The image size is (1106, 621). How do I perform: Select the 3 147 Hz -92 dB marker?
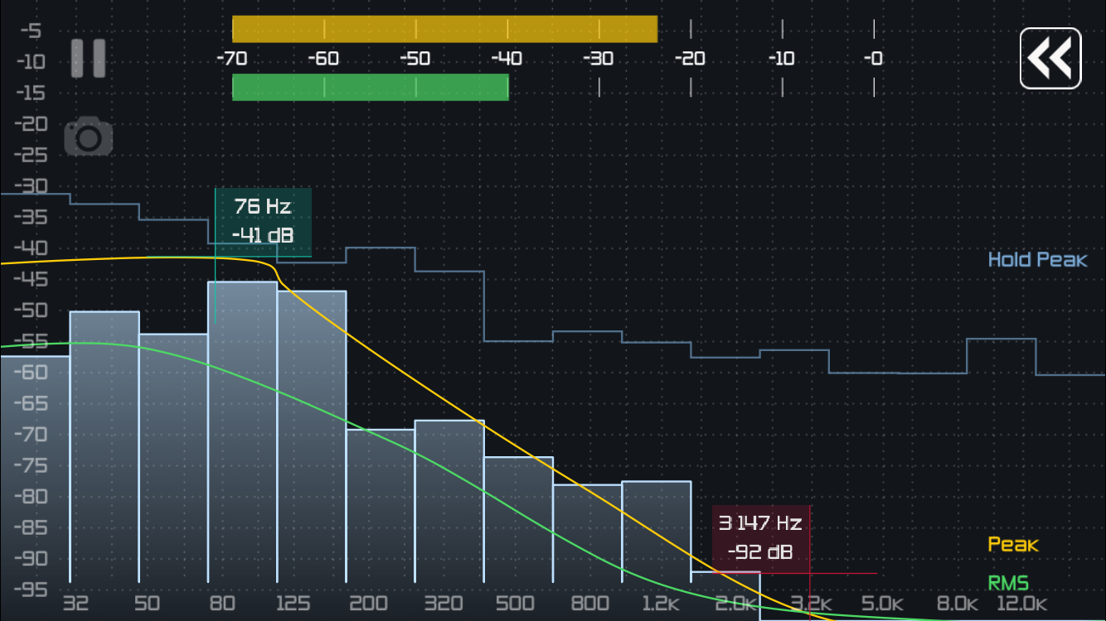point(761,539)
